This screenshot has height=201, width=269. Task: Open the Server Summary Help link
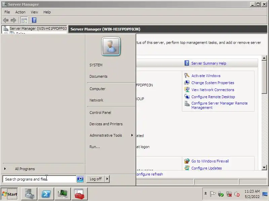(208, 63)
